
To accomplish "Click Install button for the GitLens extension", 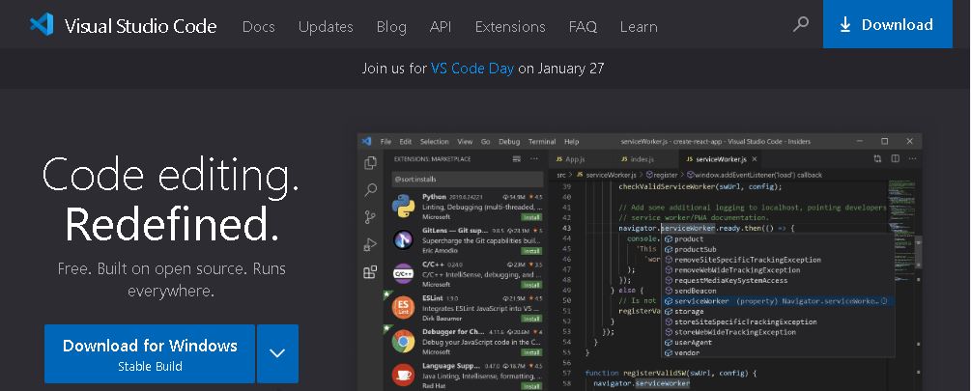I will (x=530, y=251).
